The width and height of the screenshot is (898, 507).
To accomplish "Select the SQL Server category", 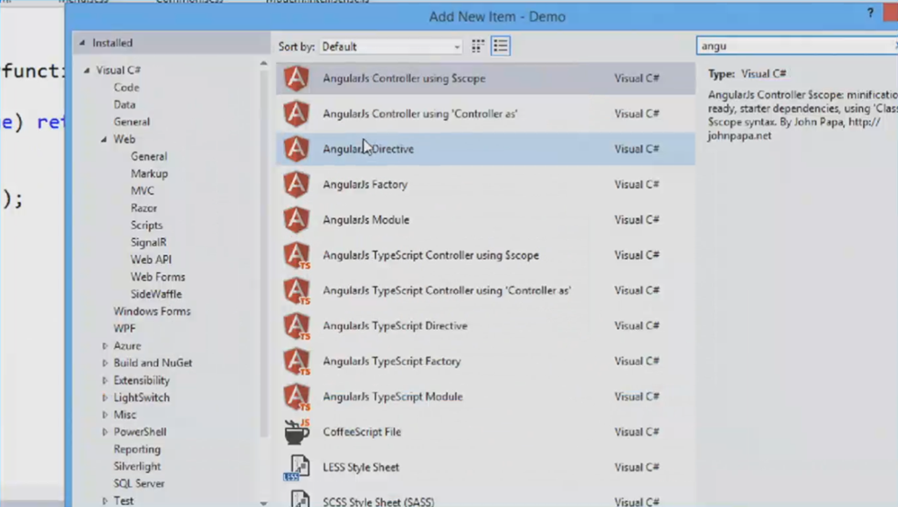I will pos(139,483).
